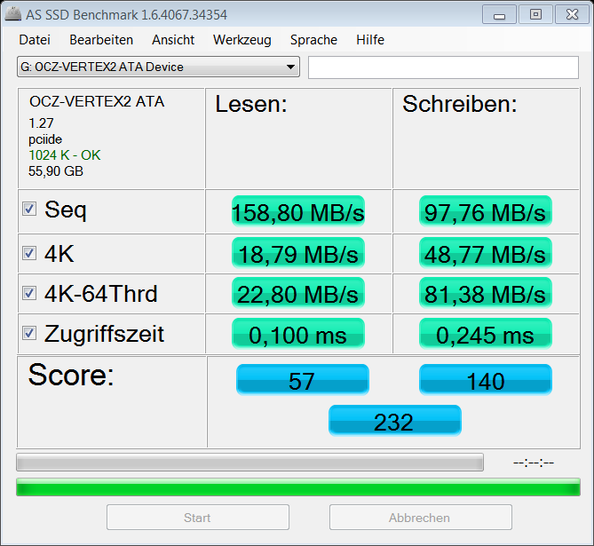594x546 pixels.
Task: Click the OCZ-VERTEX2 ATA device name
Action: point(97,101)
